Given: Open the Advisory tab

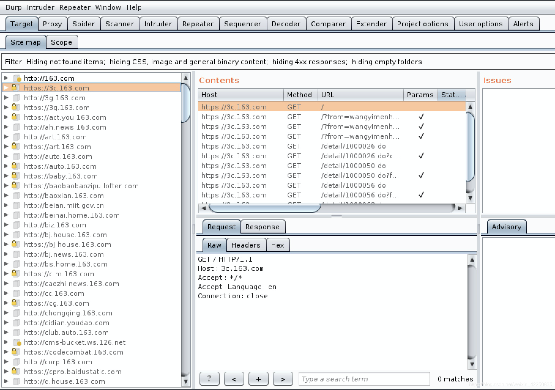Looking at the screenshot, I should coord(507,227).
